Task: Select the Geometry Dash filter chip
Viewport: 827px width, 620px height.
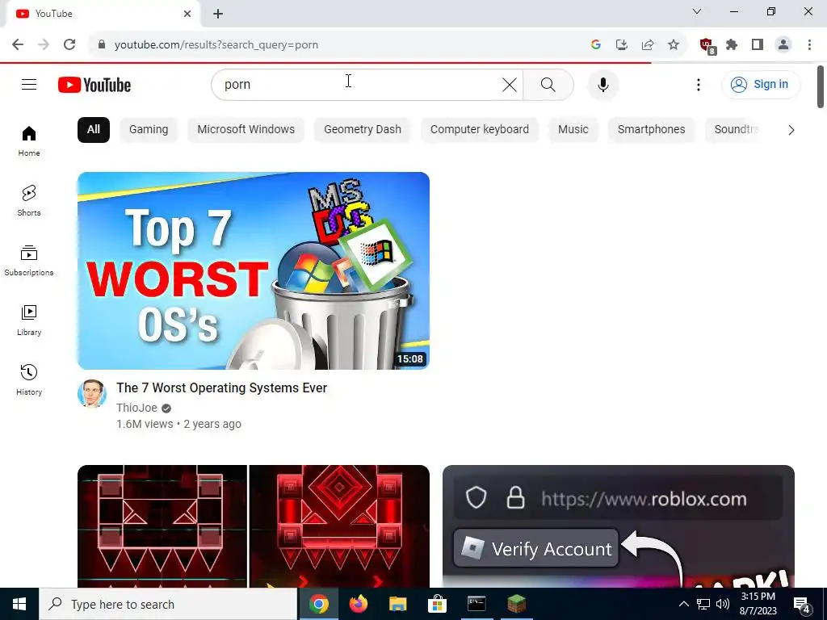Action: pyautogui.click(x=363, y=130)
